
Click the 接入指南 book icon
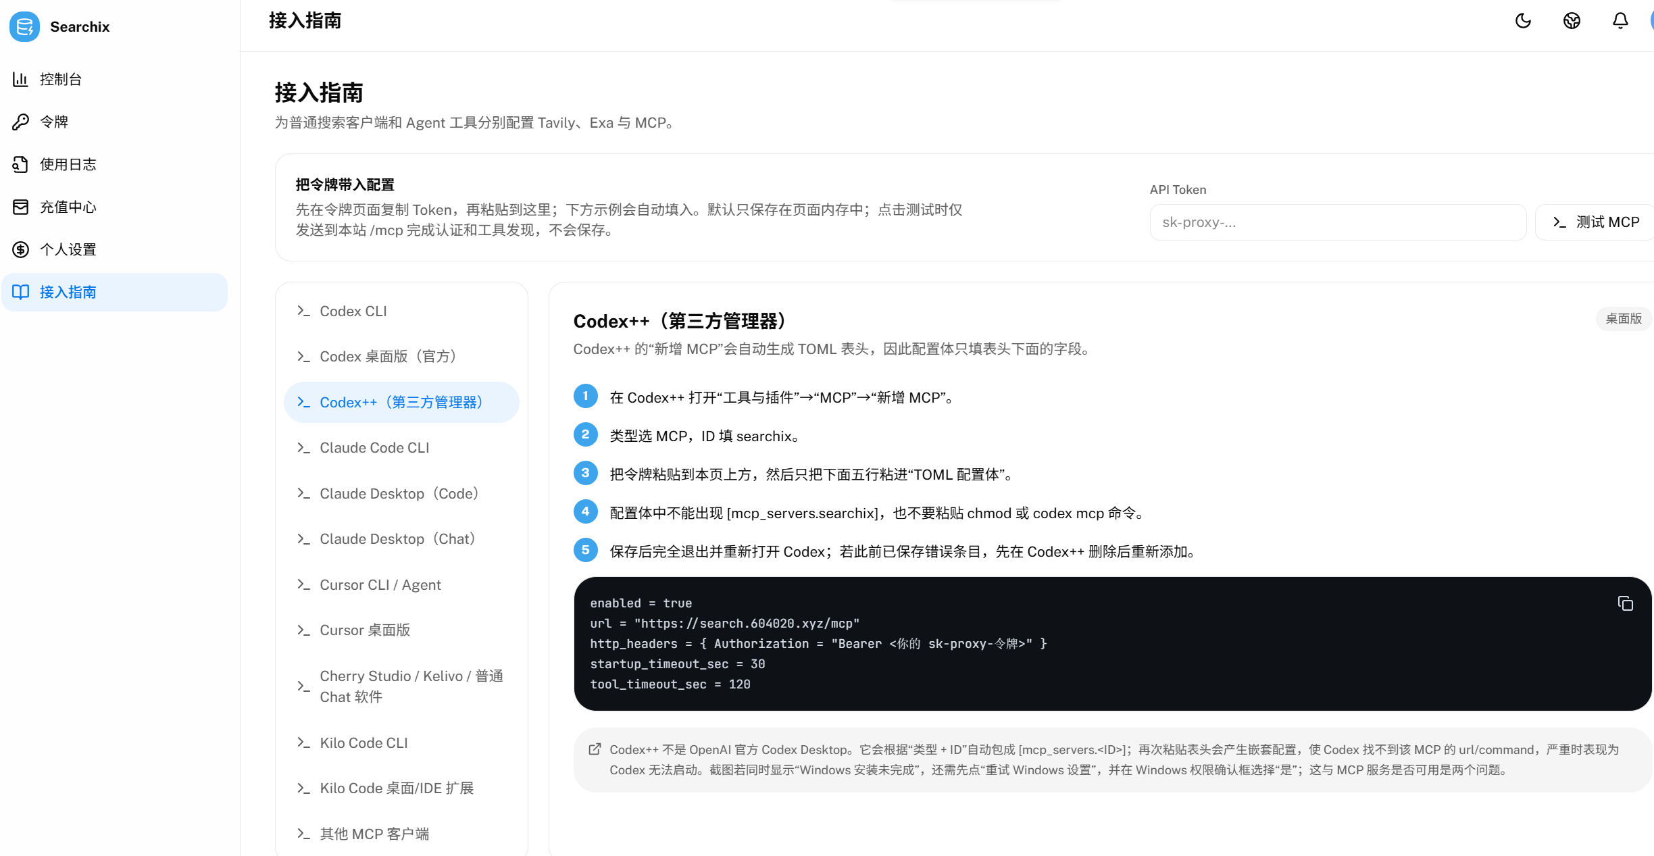[20, 292]
